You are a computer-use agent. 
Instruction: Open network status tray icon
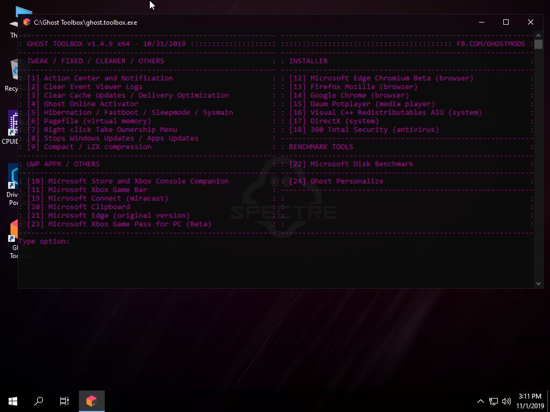pyautogui.click(x=494, y=401)
